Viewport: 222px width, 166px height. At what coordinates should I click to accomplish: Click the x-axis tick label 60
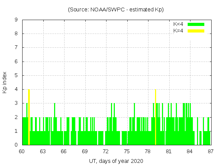[x=22, y=151]
